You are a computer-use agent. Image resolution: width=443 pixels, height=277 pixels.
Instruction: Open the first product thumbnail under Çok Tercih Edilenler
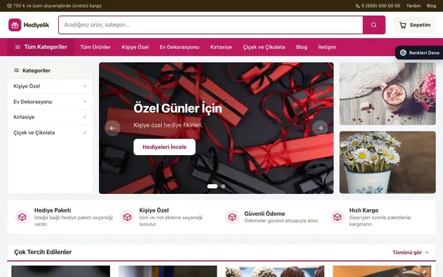61,271
